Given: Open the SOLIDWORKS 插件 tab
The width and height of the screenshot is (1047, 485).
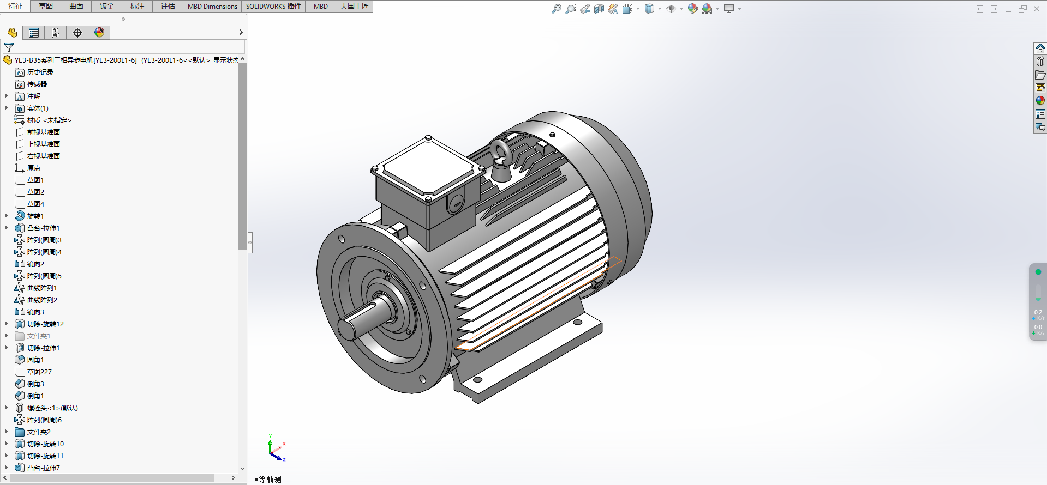Looking at the screenshot, I should click(x=273, y=6).
